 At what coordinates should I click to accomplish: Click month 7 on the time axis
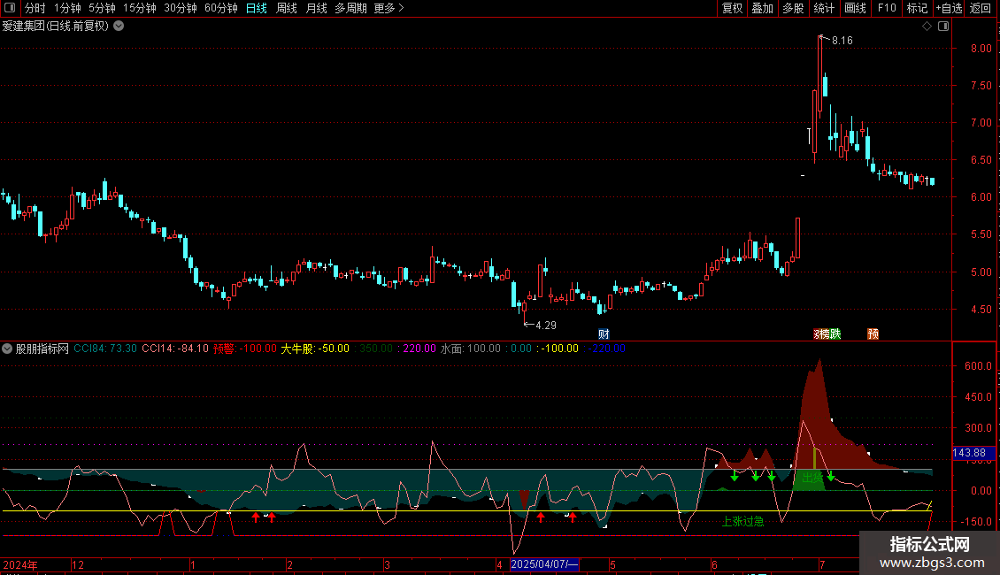[822, 564]
